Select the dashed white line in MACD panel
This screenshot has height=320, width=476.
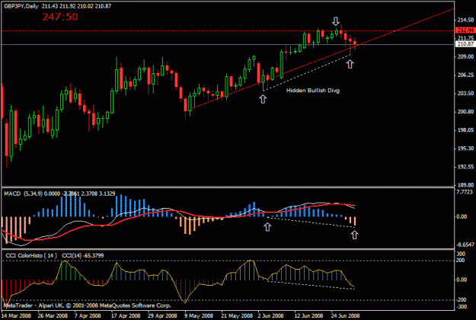(310, 222)
